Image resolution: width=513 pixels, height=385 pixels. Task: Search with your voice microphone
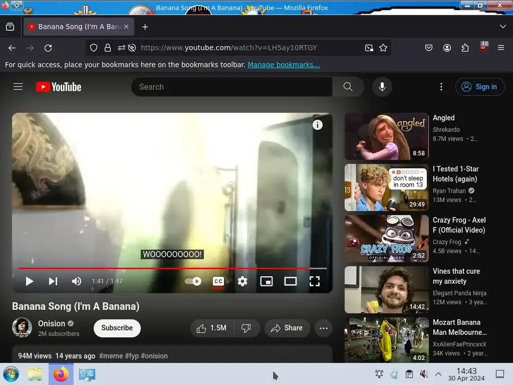point(382,87)
